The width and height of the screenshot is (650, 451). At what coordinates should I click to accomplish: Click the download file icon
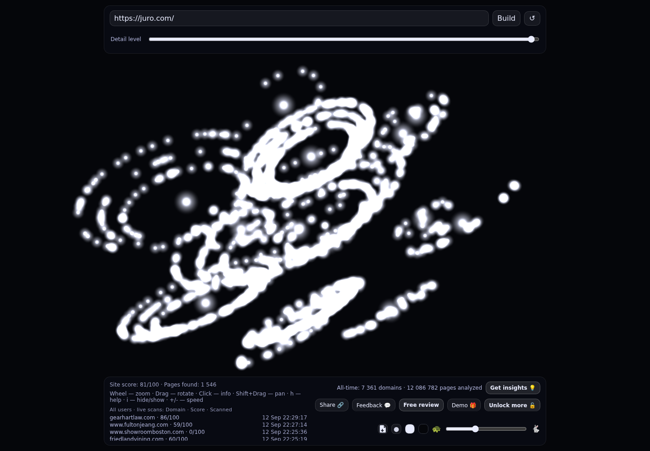point(383,429)
